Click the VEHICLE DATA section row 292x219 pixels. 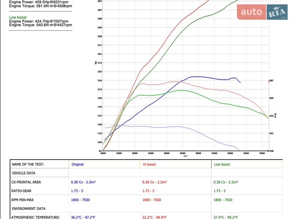24,173
